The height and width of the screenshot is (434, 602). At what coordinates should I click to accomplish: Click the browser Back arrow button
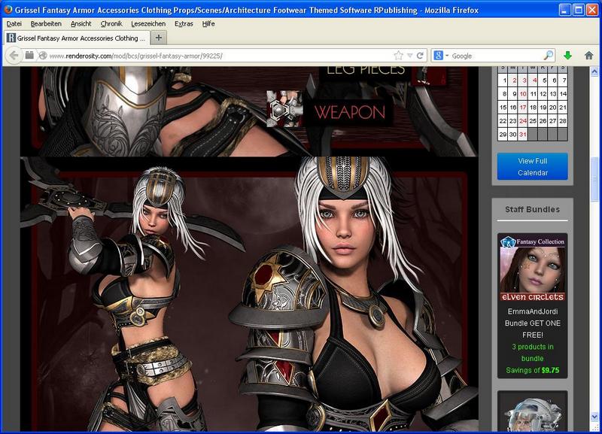click(14, 56)
